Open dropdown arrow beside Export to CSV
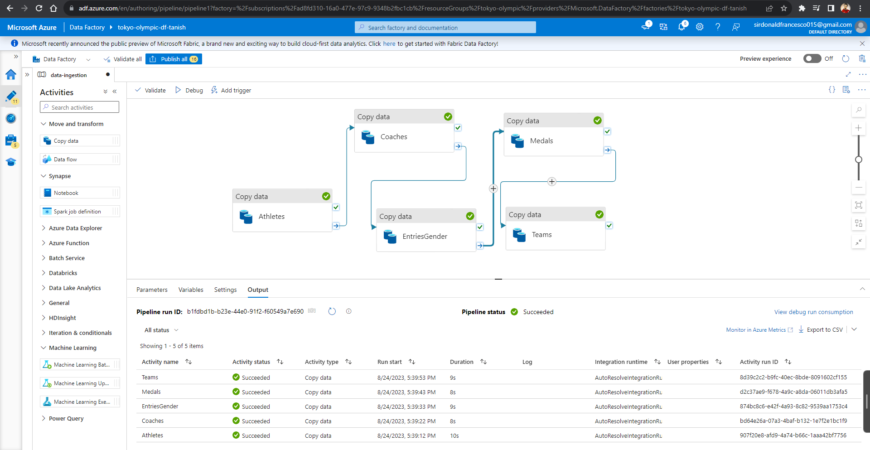 tap(854, 329)
